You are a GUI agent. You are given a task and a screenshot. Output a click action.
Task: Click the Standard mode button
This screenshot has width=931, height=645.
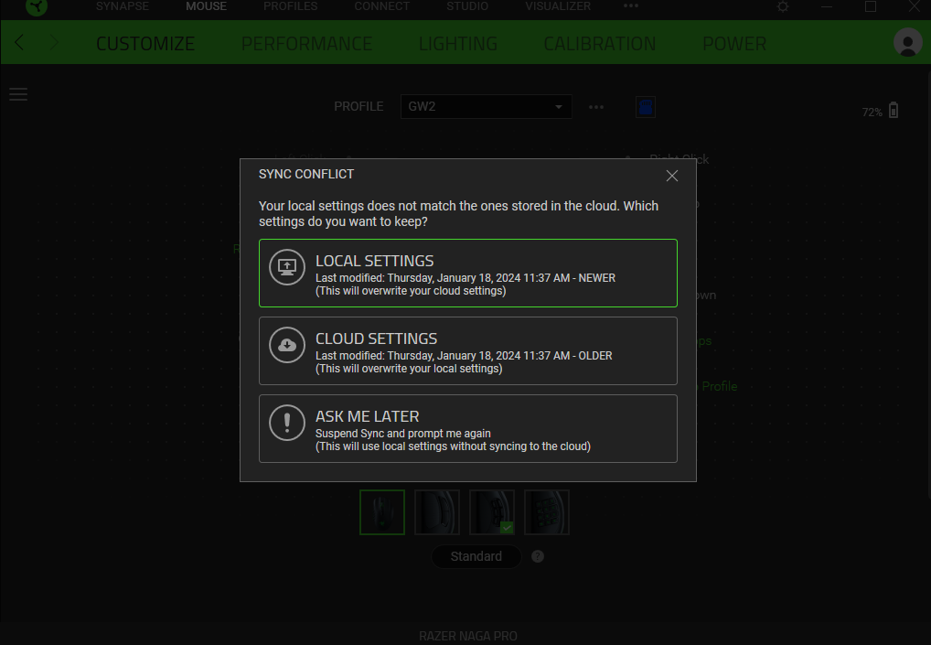click(476, 556)
